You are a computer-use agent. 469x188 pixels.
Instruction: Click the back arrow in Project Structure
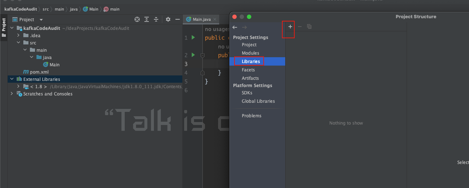click(x=235, y=27)
